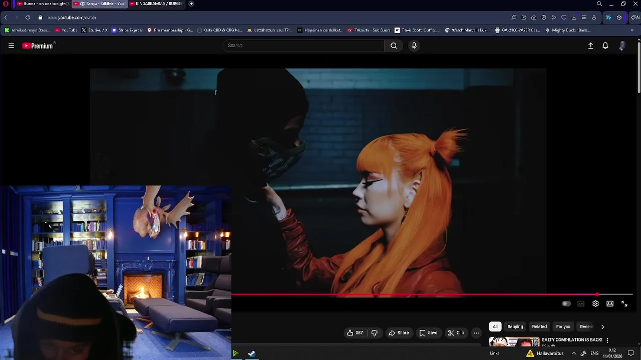Open a new browser tab

[191, 3]
